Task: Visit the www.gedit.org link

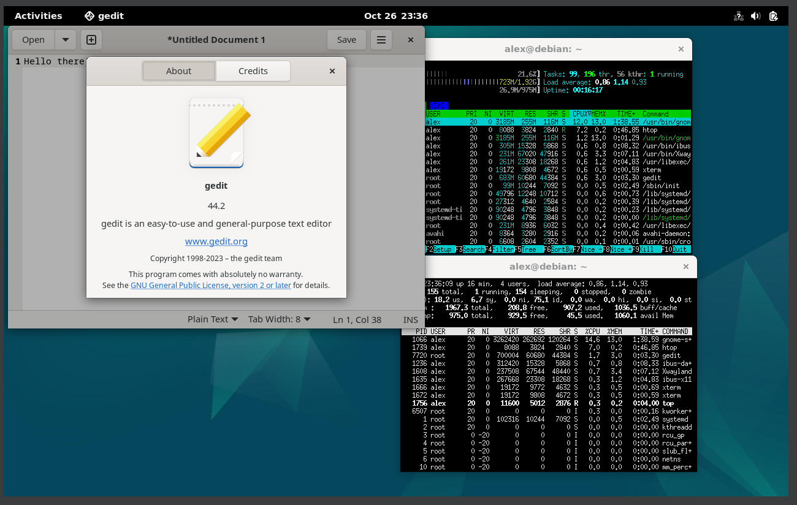Action: coord(216,241)
